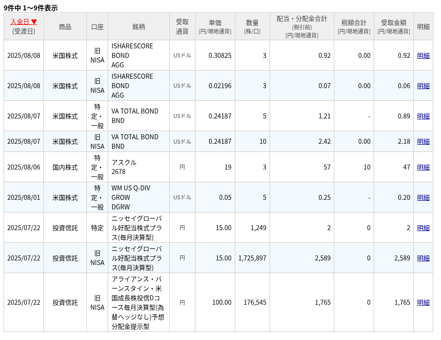
Task: Open 明細 for アライアンス・バーンスタイン fund row
Action: click(x=423, y=302)
